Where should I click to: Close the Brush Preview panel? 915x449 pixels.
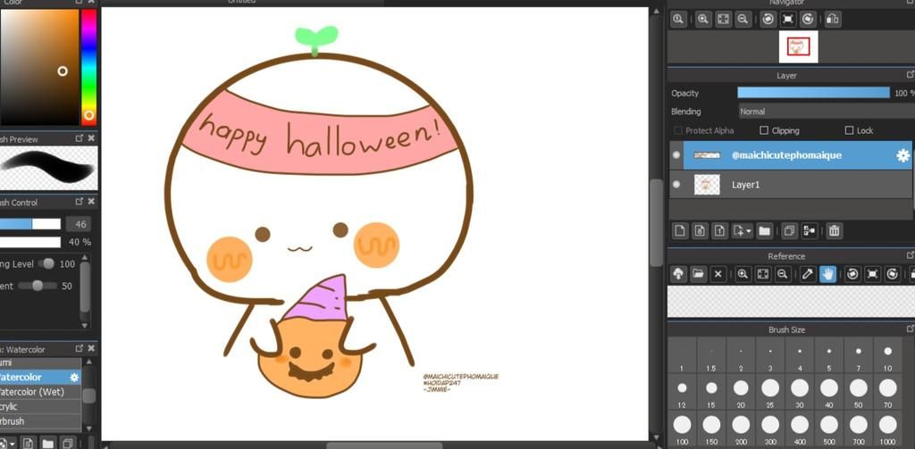tap(91, 138)
